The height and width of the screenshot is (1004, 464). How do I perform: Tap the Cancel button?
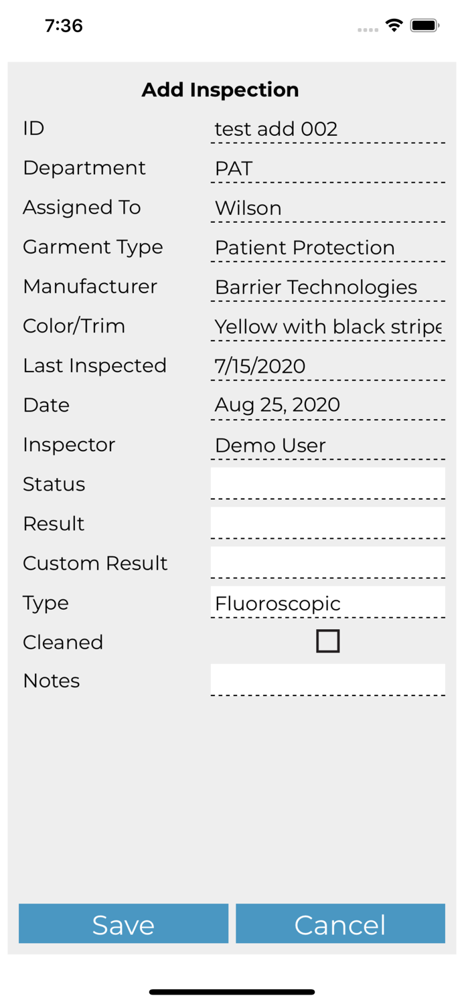coord(340,924)
